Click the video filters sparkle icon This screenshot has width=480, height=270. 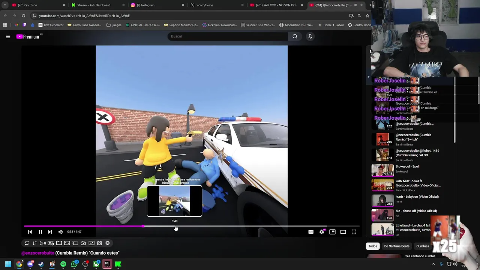point(91,243)
